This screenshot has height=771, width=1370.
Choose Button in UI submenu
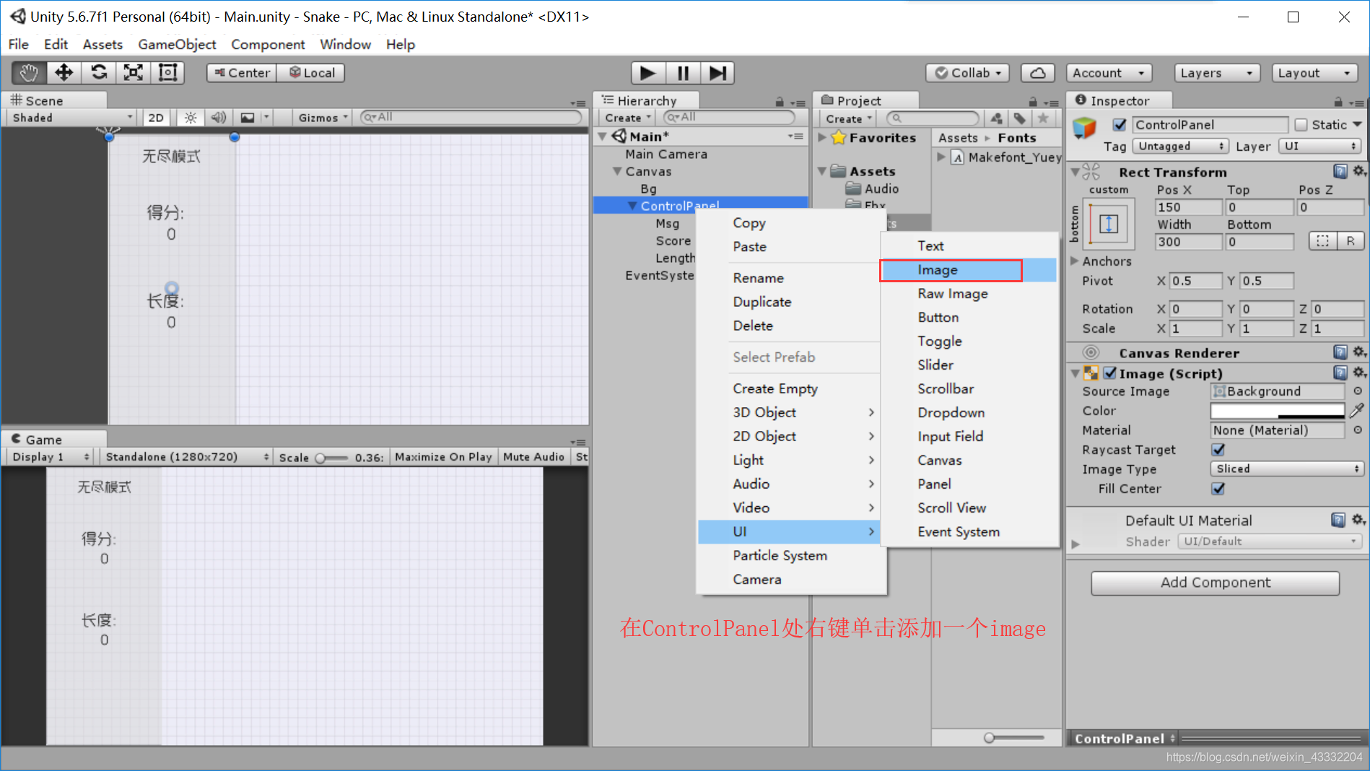point(967,318)
